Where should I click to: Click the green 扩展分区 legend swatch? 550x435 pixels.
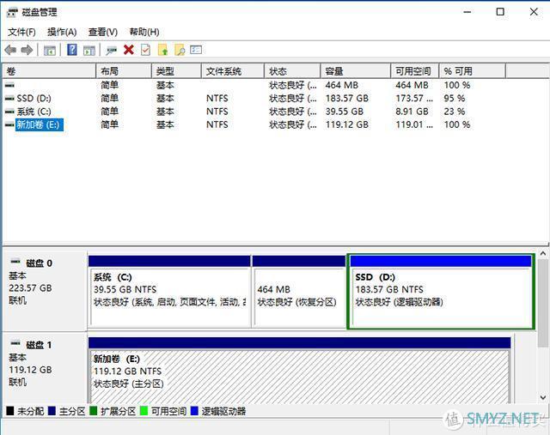coord(93,411)
